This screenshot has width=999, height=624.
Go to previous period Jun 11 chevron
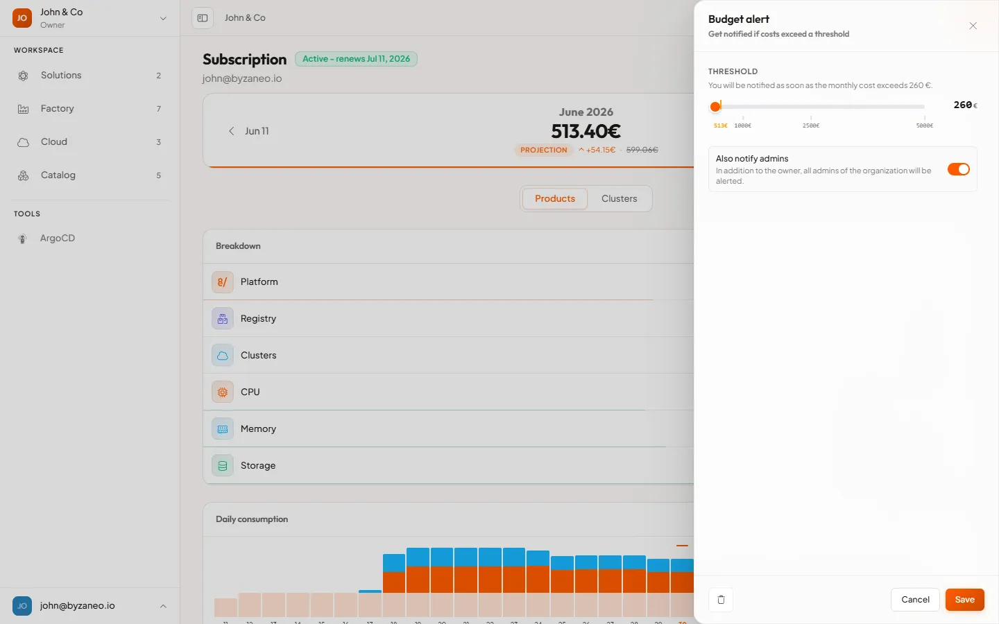(232, 131)
